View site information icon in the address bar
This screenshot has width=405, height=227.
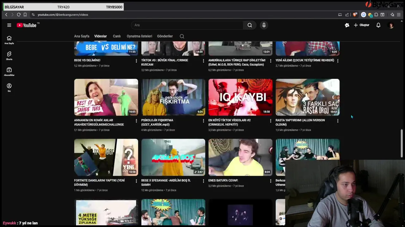33,15
